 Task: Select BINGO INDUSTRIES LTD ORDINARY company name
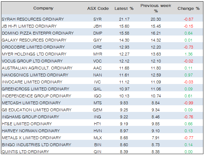(x=36, y=145)
